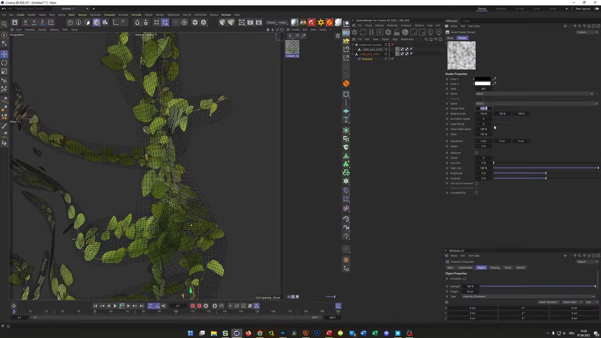Click the white Color 2 swatch
The image size is (601, 338).
point(482,84)
